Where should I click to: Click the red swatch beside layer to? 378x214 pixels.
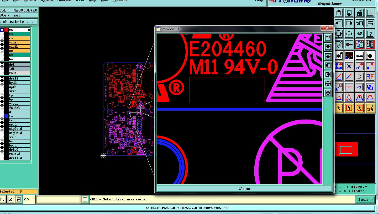(6, 30)
